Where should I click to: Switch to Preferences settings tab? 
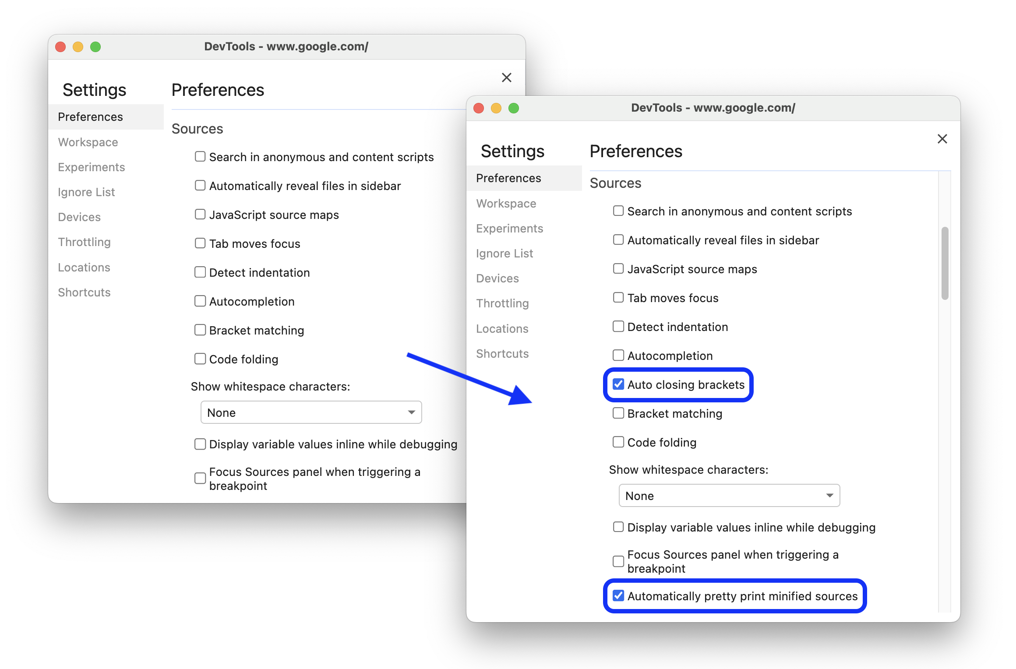coord(508,178)
